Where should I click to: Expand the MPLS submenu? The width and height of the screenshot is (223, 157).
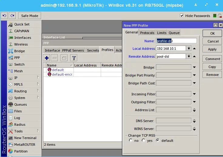tap(38, 84)
